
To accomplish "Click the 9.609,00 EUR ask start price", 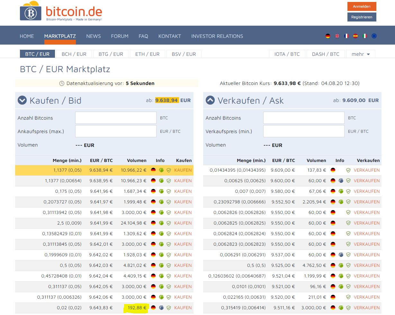I will (x=361, y=100).
